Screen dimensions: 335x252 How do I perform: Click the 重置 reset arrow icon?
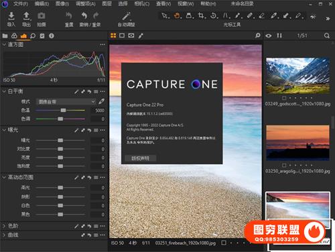pyautogui.click(x=69, y=16)
